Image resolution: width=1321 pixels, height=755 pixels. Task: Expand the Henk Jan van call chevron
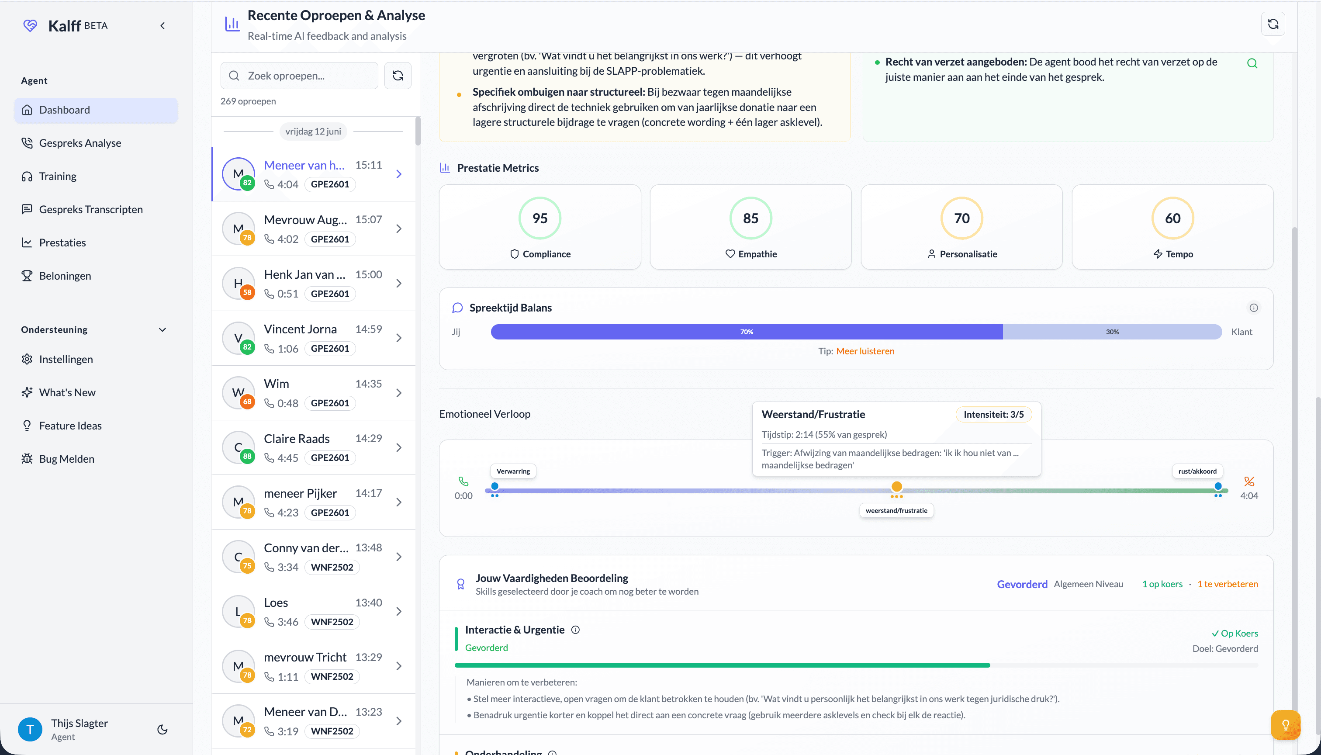[399, 283]
